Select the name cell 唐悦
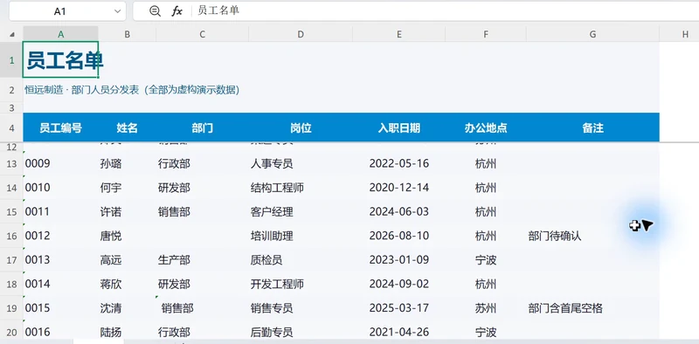 point(127,236)
